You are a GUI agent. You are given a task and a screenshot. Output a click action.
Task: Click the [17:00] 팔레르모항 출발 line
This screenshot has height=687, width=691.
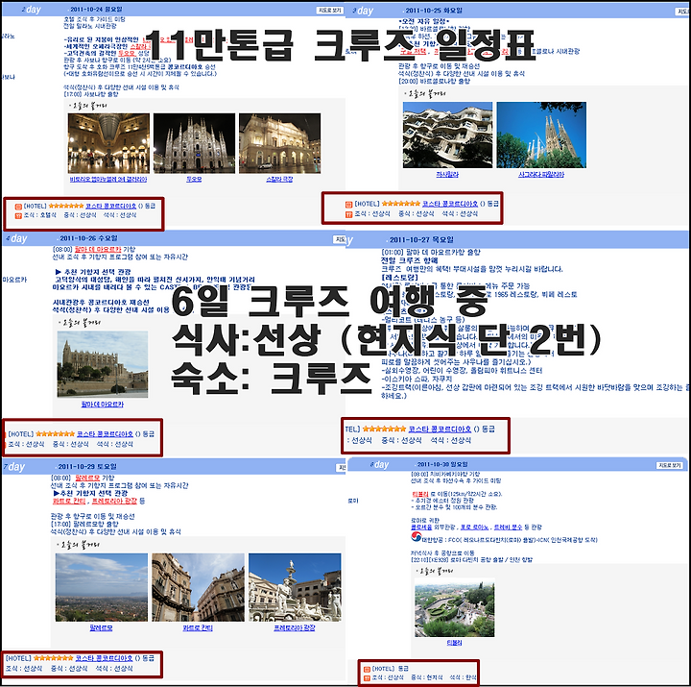[84, 525]
